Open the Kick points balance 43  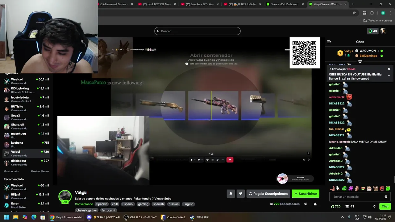pyautogui.click(x=372, y=31)
